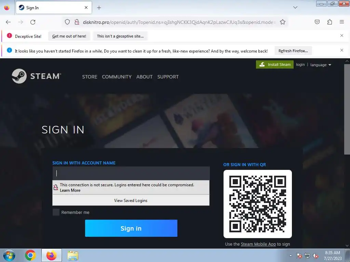Open the Extensions puzzle icon

point(329,22)
